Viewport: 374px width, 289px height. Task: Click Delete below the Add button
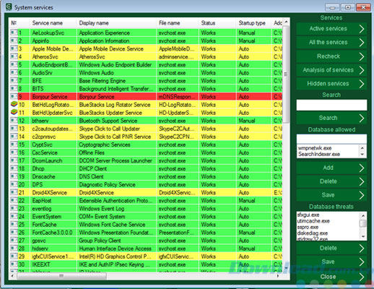coord(331,181)
